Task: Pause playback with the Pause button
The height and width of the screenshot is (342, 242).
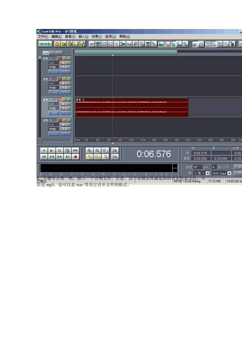Action: tap(59, 151)
